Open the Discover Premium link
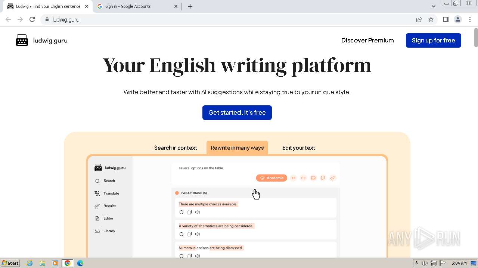 367,40
